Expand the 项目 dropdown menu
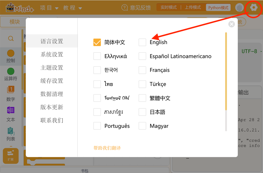 (x=49, y=8)
